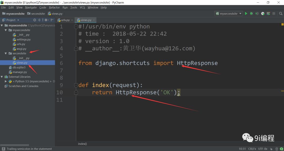
Task: Click Collapse All icon in Project panel
Action: [39, 20]
